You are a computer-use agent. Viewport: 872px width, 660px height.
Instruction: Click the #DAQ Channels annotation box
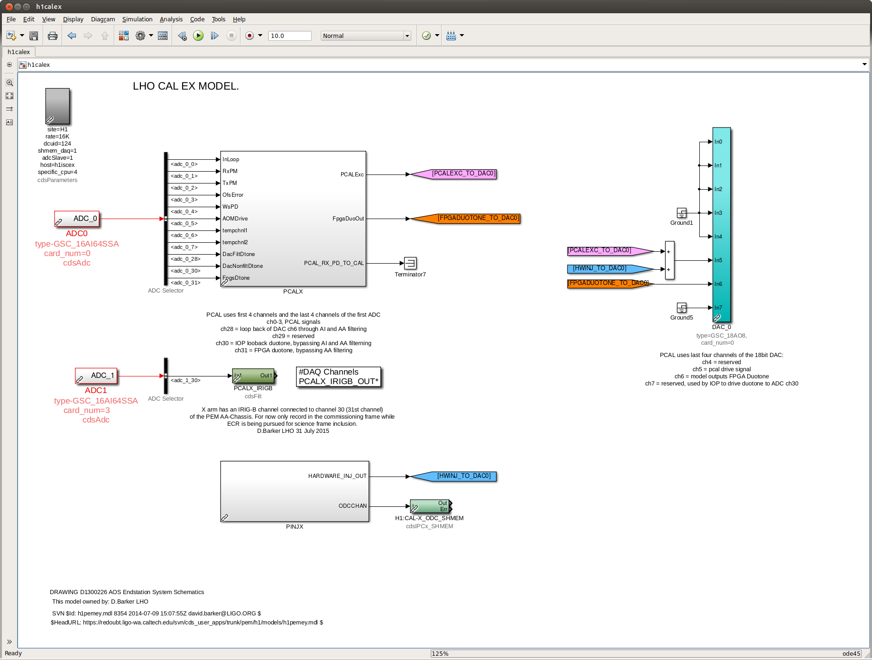339,377
